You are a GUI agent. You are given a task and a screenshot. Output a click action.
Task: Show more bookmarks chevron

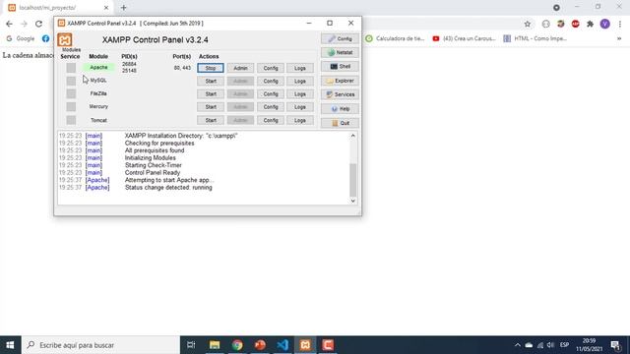[x=619, y=38]
